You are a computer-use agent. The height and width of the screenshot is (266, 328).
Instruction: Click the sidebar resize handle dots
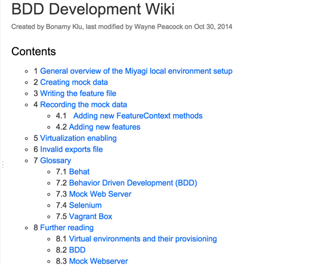(x=3, y=165)
